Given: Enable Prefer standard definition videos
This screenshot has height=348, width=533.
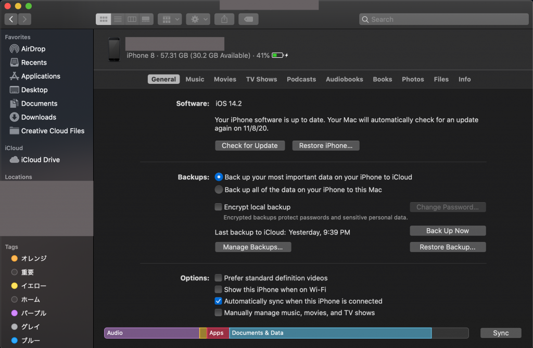Looking at the screenshot, I should click(x=218, y=278).
